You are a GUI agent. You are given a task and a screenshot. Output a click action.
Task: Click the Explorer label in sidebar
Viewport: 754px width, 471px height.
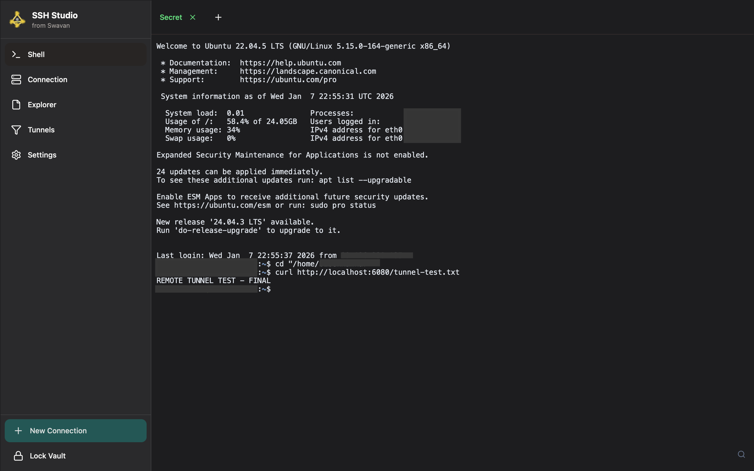42,105
